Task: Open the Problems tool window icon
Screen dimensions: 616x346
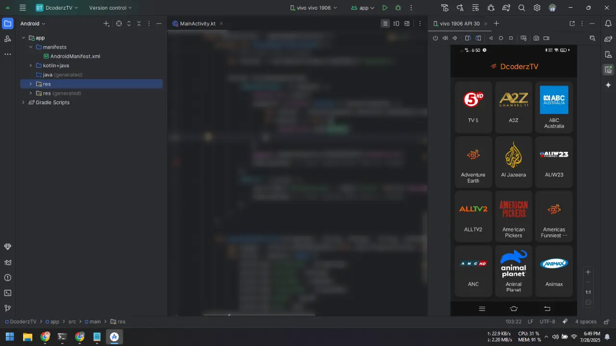Action: 8,277
